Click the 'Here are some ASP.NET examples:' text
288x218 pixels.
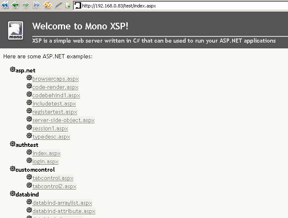point(48,57)
